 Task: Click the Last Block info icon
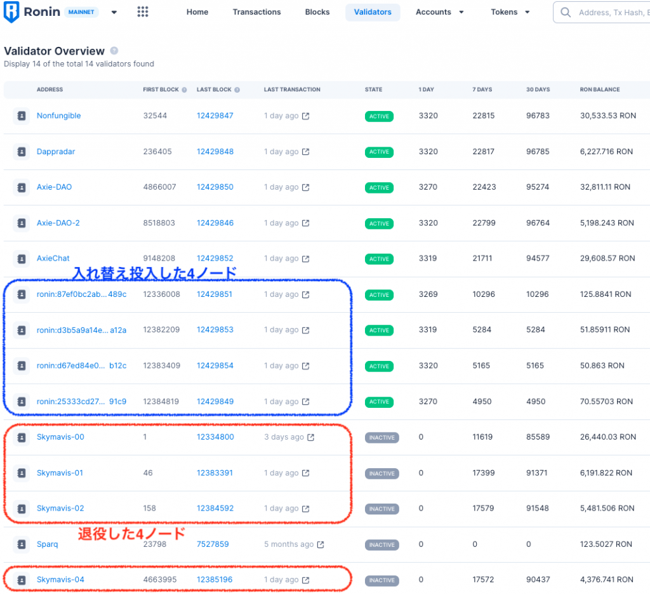[237, 89]
